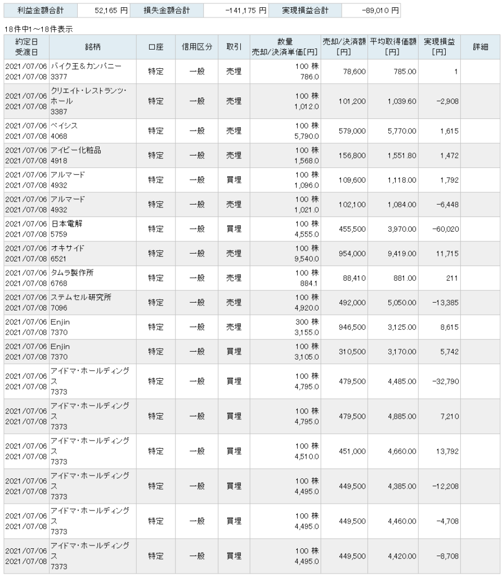Click the 3,970.00 average acquisition price
Image resolution: width=502 pixels, height=577 pixels.
pos(402,229)
